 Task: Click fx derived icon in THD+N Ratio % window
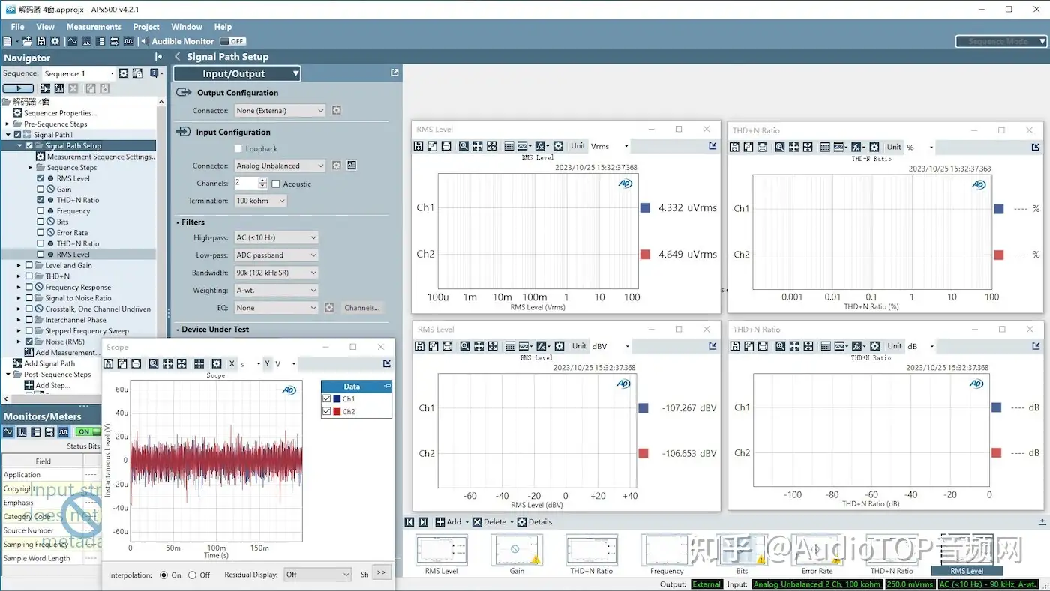pyautogui.click(x=857, y=148)
